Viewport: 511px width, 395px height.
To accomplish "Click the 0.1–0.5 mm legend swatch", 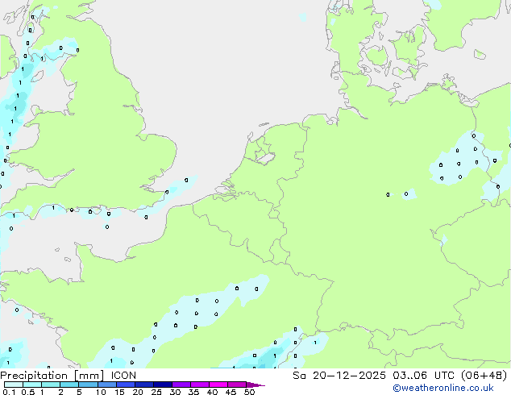I will point(14,385).
